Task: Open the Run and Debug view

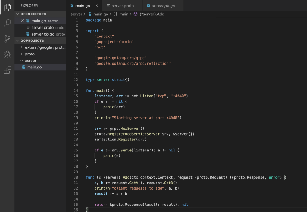Action: click(x=7, y=54)
